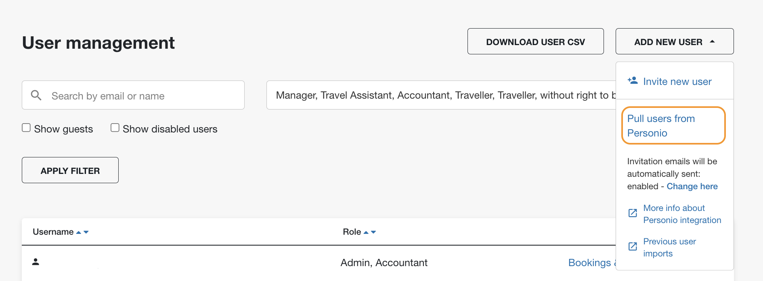Click the user avatar icon in first row
The width and height of the screenshot is (763, 281).
pos(36,262)
